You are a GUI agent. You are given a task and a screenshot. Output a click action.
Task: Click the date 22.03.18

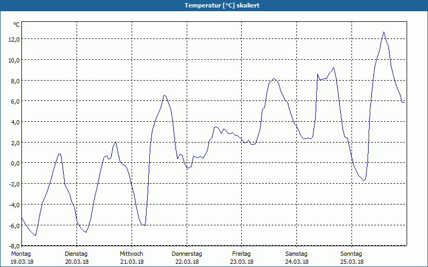point(187,262)
